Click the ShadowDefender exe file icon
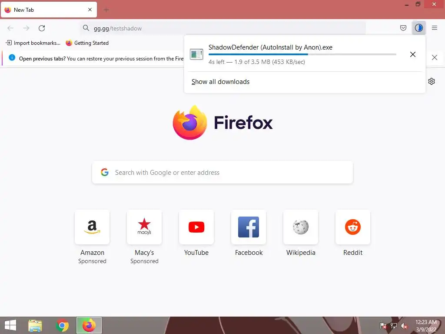Screen dimensions: 445x334 click(x=196, y=54)
